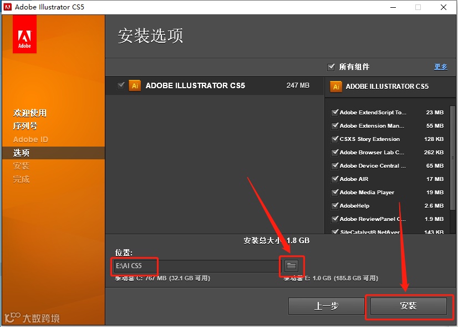Screen dimensions: 458x327
Task: Click the 247 MB size value
Action: coord(298,85)
